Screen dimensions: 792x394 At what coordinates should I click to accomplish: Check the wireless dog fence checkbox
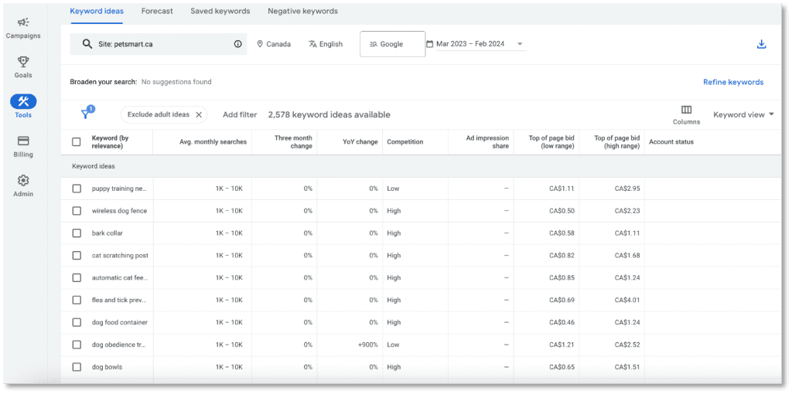tap(77, 211)
